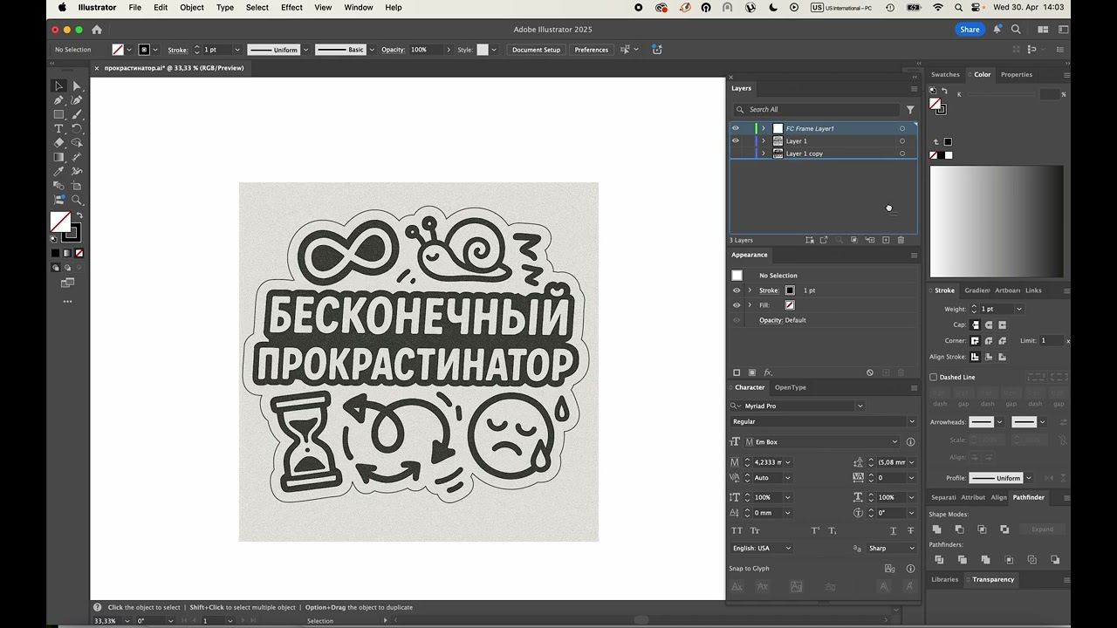Open Uniform profile dropdown in Stroke panel
The width and height of the screenshot is (1117, 628).
[x=1029, y=478]
